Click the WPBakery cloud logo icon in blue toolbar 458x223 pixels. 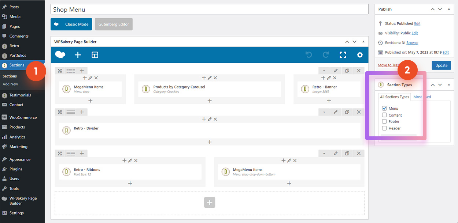60,55
